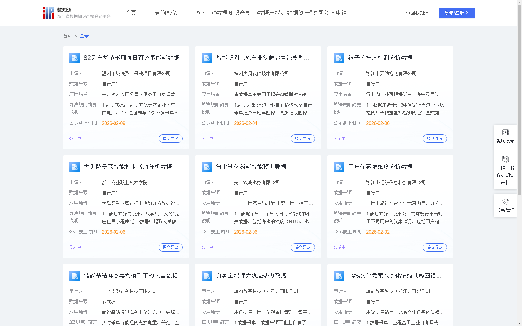Open title 游客全域行为轨迹热力数据
This screenshot has width=522, height=326.
click(251, 276)
